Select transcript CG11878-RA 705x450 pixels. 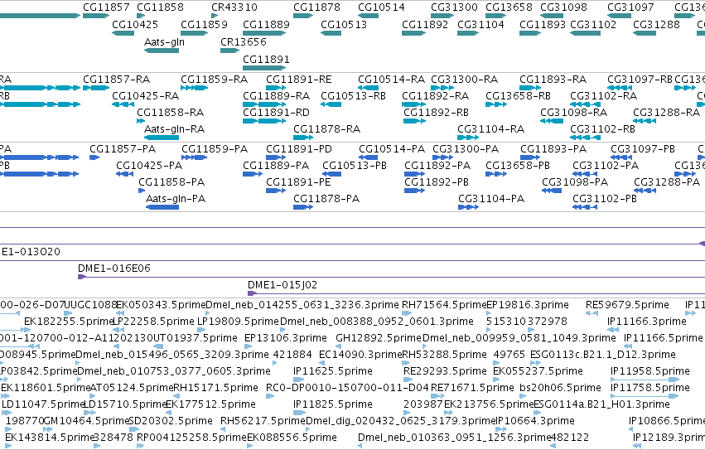click(327, 129)
